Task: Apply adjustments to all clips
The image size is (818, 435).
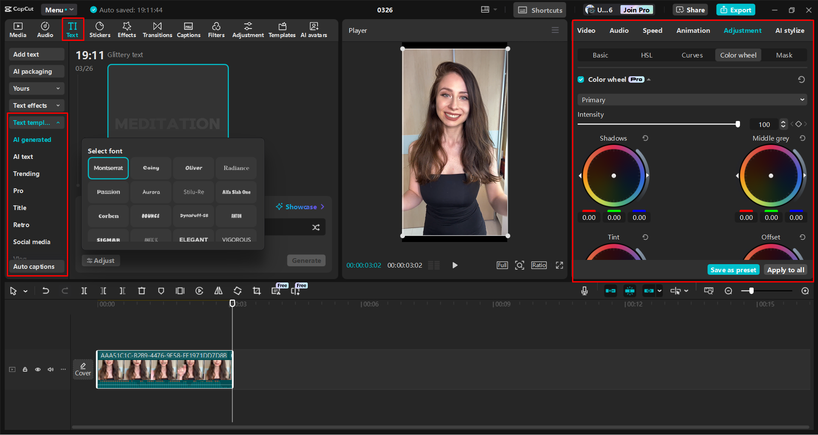Action: [x=785, y=269]
